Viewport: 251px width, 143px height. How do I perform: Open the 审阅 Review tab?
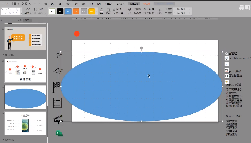coord(91,4)
